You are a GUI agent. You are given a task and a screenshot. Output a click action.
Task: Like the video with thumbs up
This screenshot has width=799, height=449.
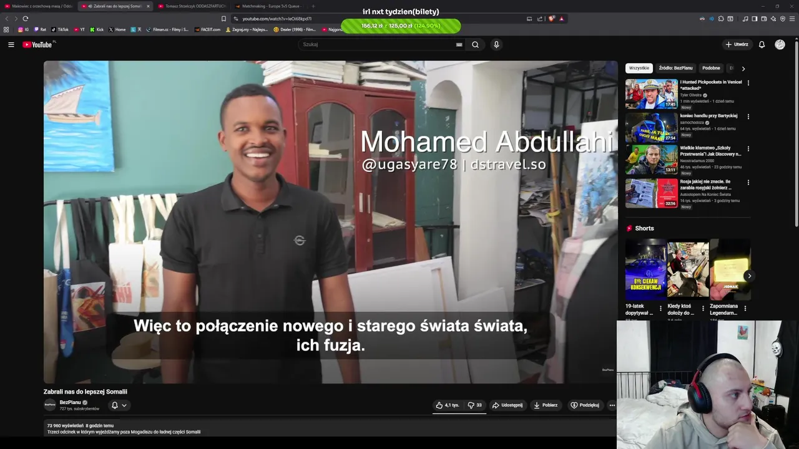click(x=448, y=405)
